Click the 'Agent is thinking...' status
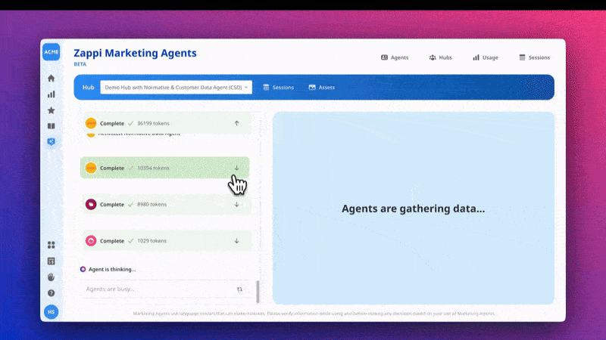This screenshot has height=340, width=606. (x=108, y=270)
